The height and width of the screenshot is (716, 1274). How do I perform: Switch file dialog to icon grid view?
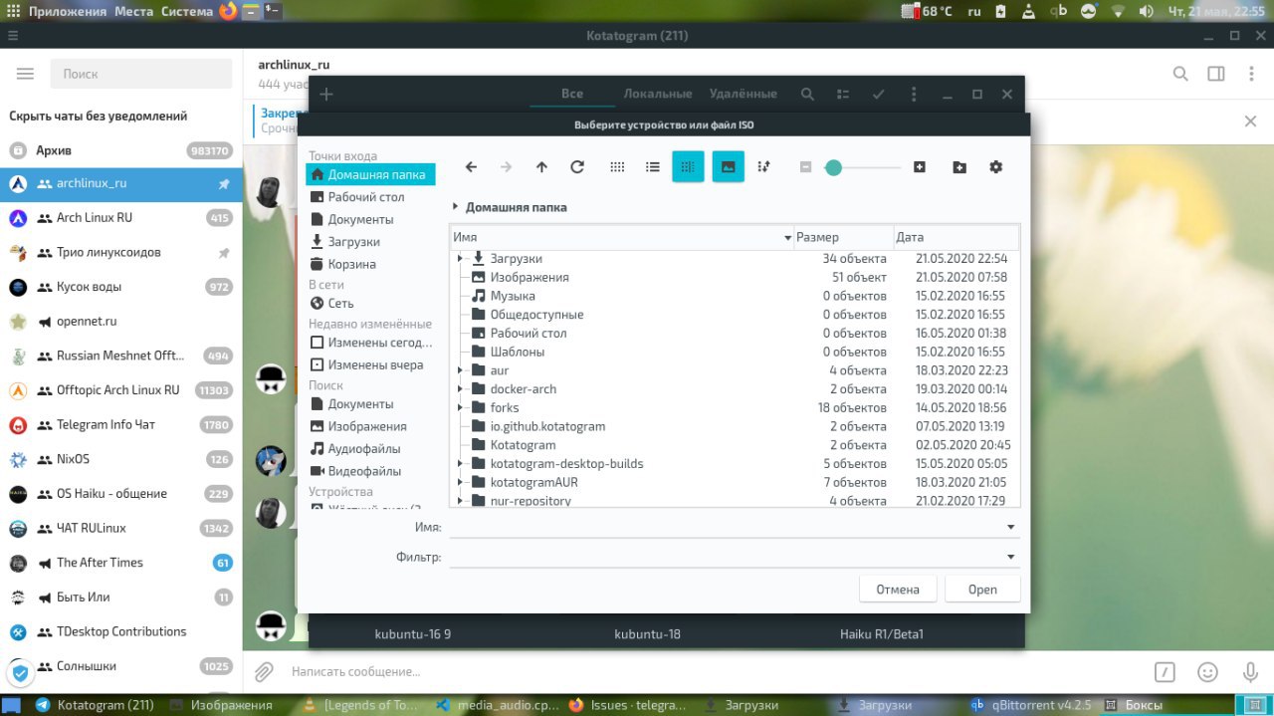(617, 167)
